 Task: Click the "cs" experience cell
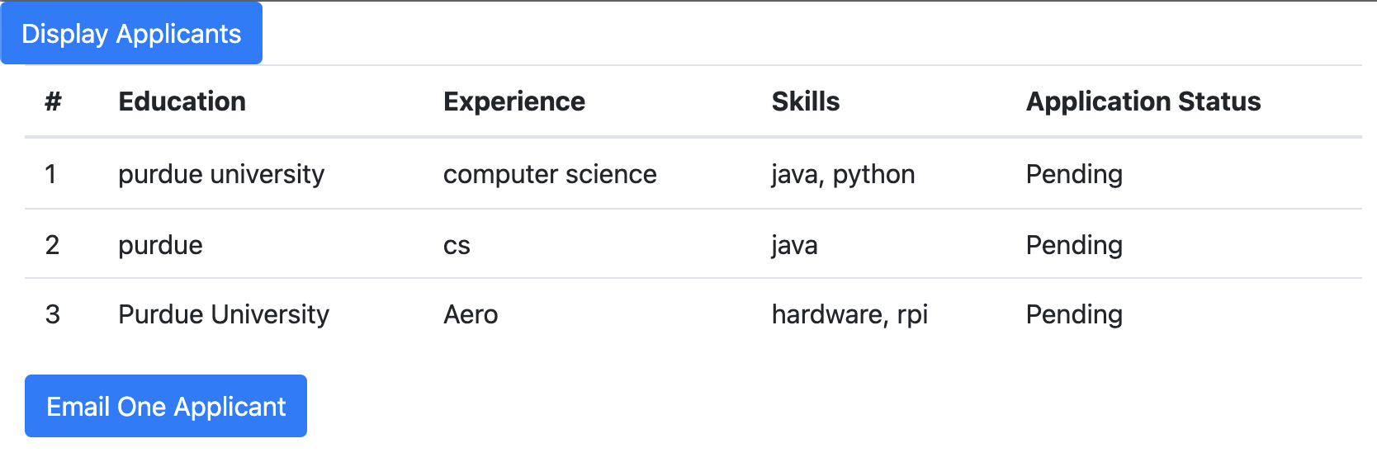(457, 245)
